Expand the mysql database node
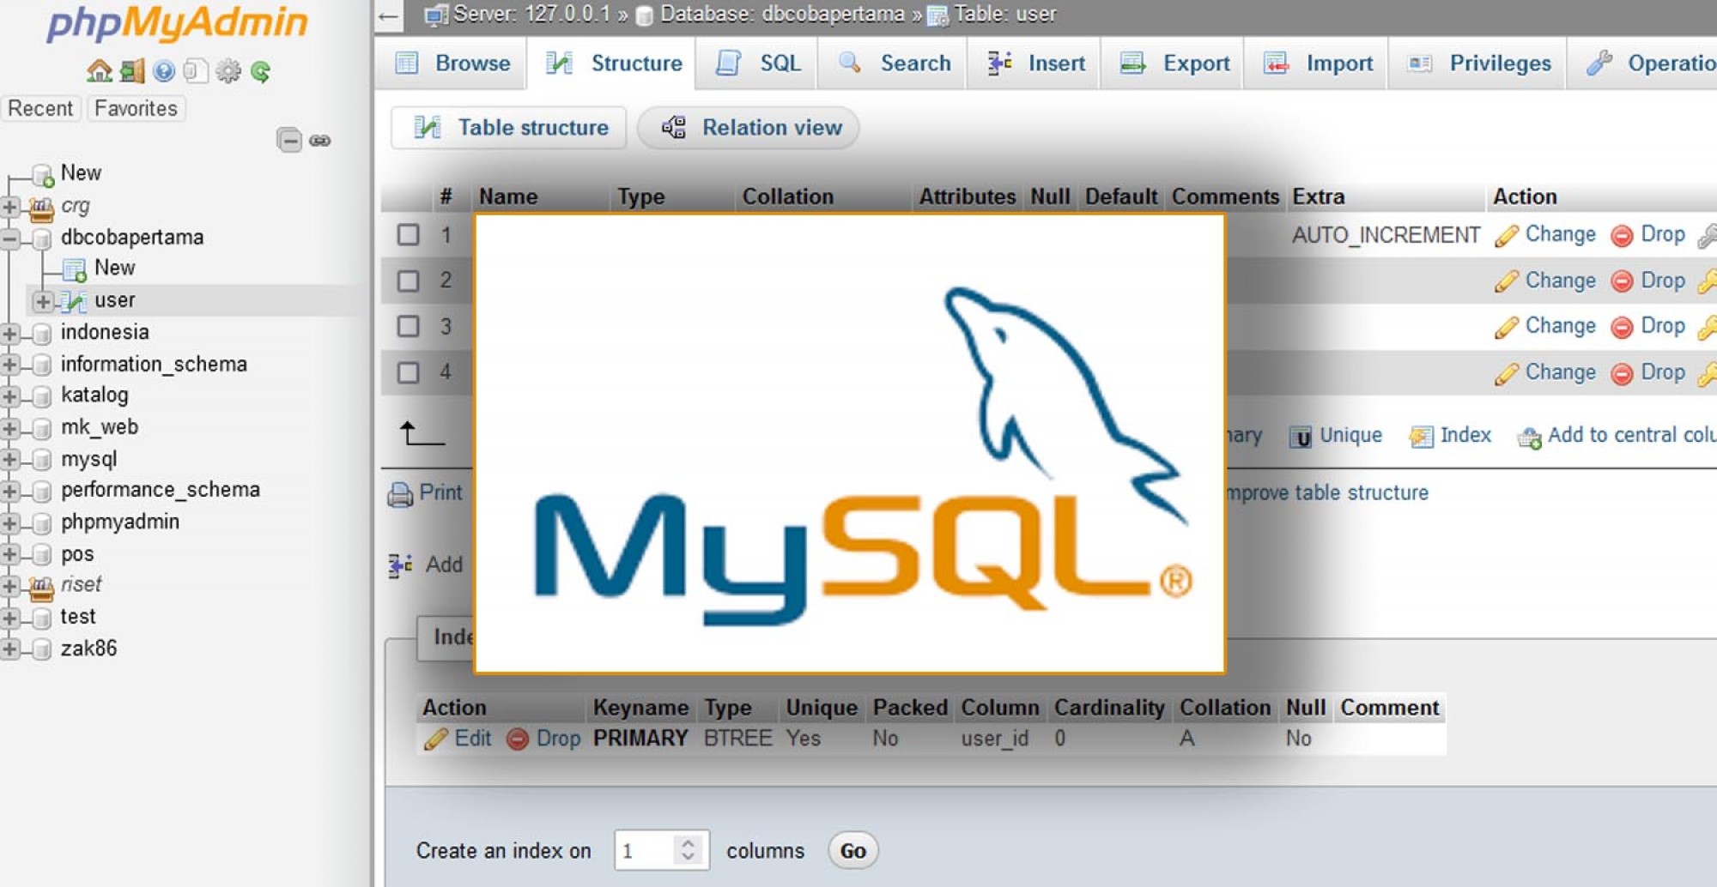The width and height of the screenshot is (1717, 887). [10, 460]
